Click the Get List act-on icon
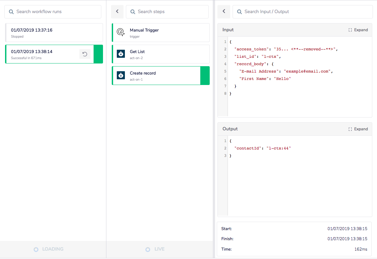 tap(121, 54)
